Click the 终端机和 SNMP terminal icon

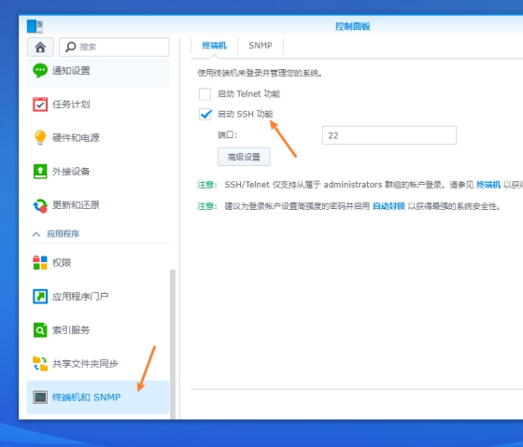coord(40,398)
